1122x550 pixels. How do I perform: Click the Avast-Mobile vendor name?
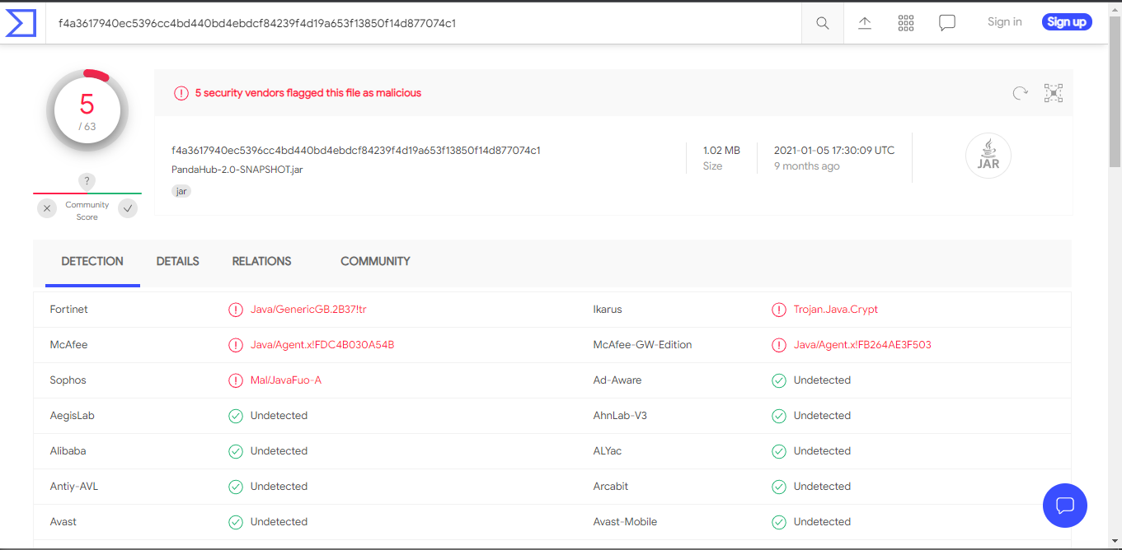tap(625, 522)
